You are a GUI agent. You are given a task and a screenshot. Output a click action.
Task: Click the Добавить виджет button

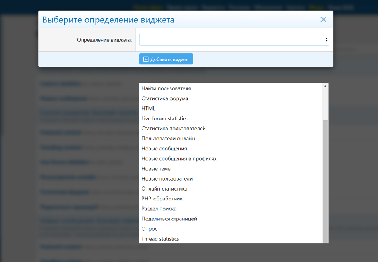[166, 59]
